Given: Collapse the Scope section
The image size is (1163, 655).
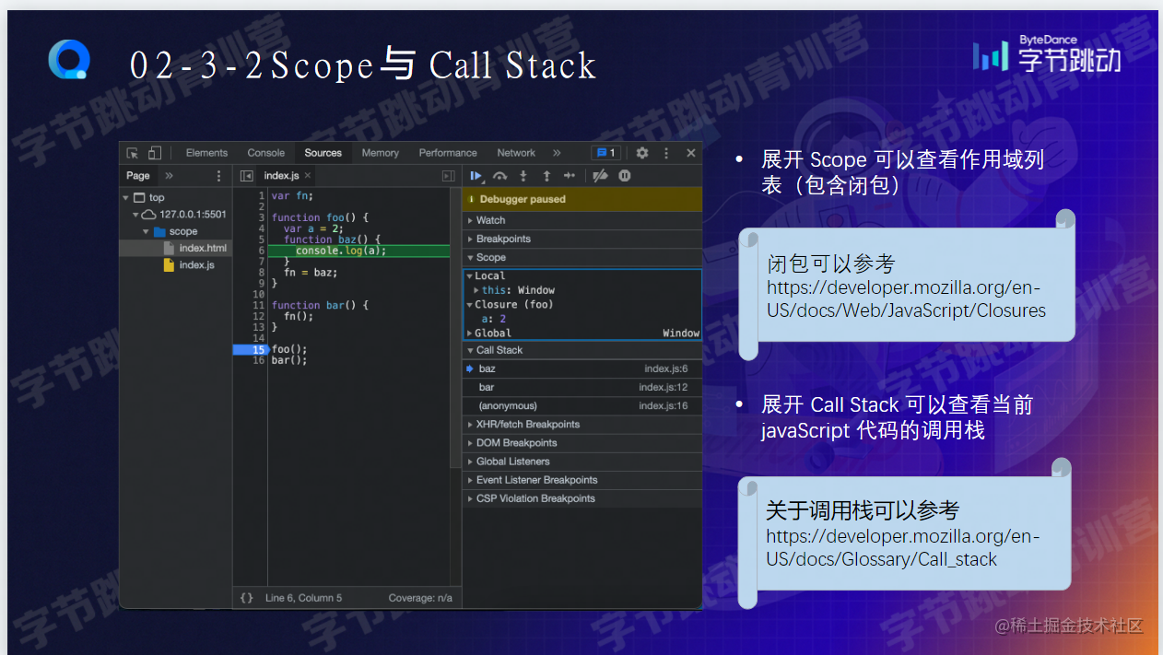Looking at the screenshot, I should coord(582,257).
